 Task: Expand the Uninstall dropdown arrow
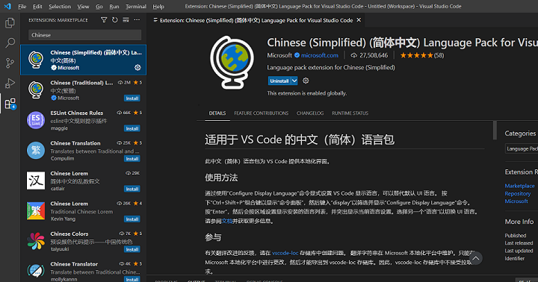294,81
